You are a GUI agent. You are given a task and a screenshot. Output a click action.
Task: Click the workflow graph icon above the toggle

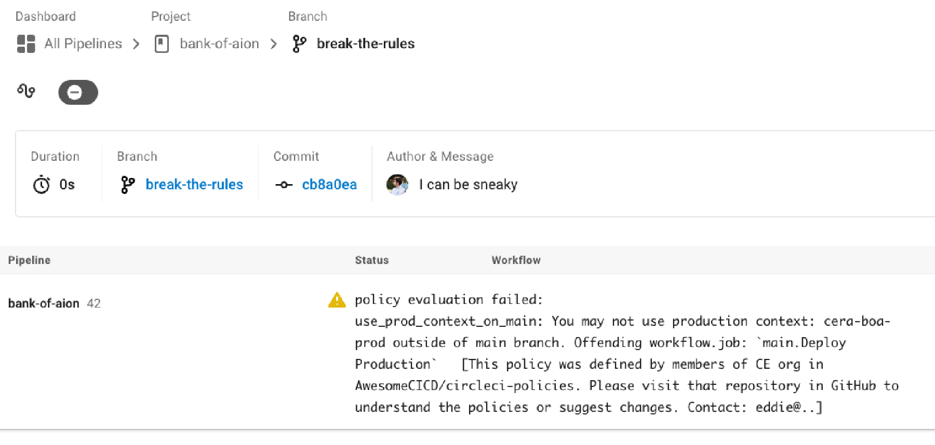point(26,91)
